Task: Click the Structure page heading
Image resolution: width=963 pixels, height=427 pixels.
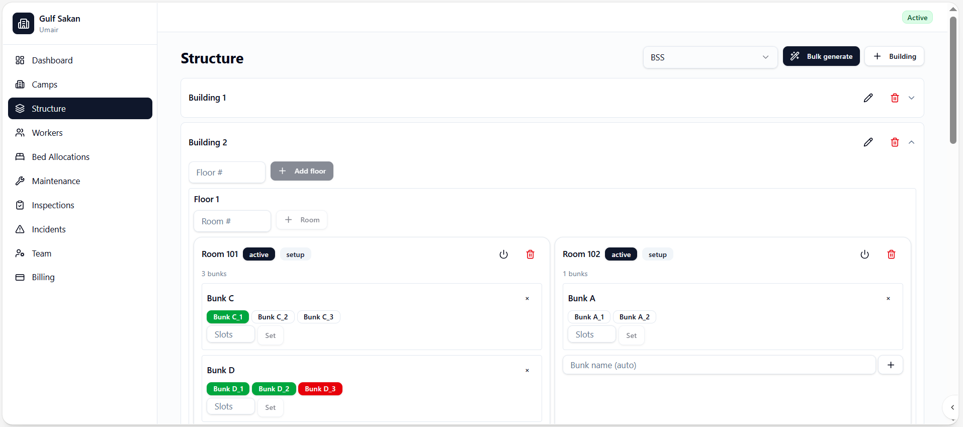Action: [212, 58]
